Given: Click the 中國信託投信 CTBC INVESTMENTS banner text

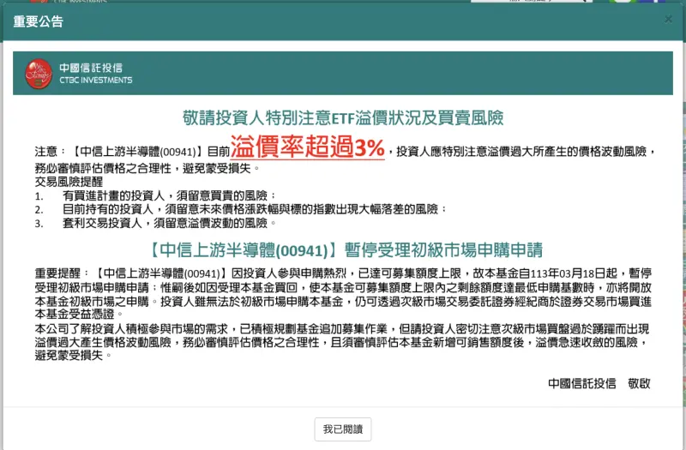Looking at the screenshot, I should point(96,74).
